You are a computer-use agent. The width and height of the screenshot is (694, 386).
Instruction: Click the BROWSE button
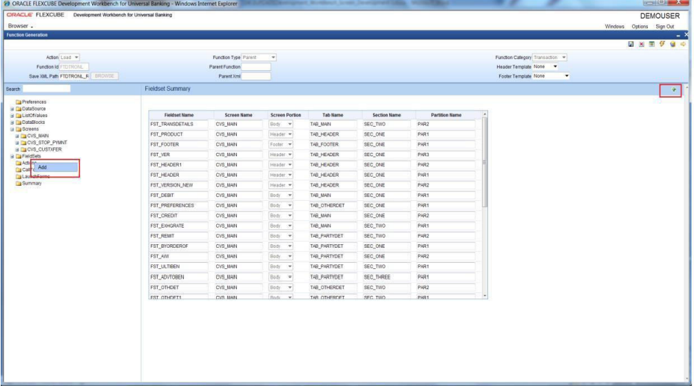click(x=105, y=76)
